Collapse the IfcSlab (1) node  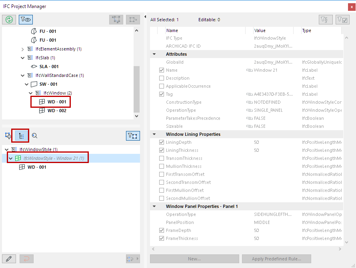click(22, 58)
